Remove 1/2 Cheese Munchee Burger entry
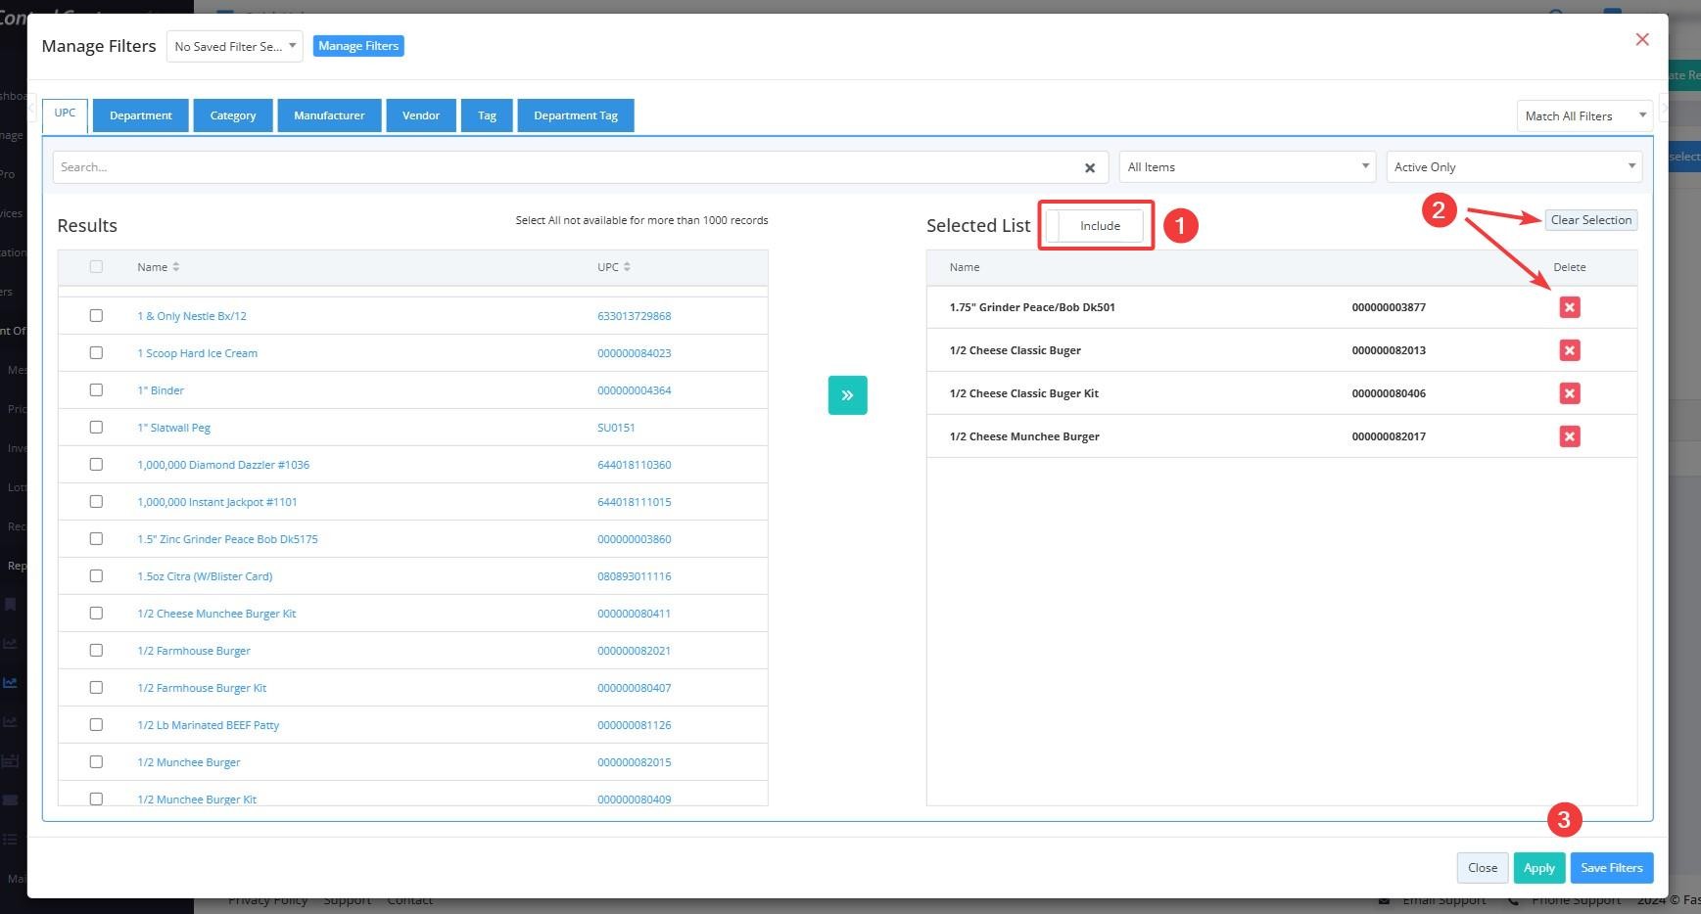Screen dimensions: 1701x914 point(1569,436)
